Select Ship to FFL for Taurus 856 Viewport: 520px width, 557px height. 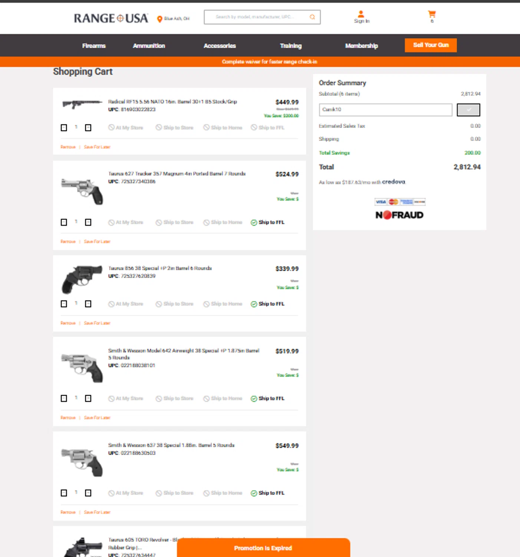pos(268,304)
